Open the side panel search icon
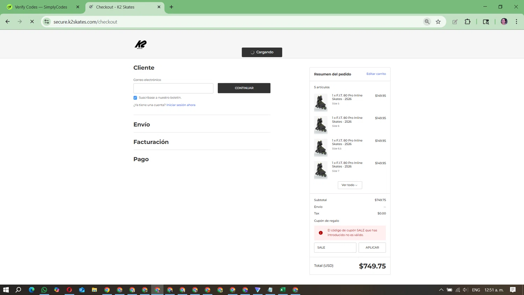 point(486,22)
